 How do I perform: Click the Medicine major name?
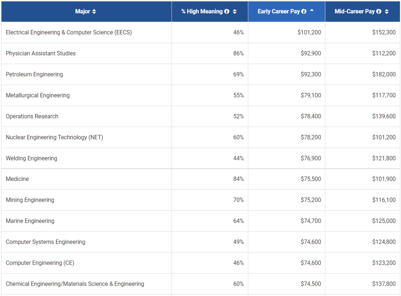click(17, 179)
